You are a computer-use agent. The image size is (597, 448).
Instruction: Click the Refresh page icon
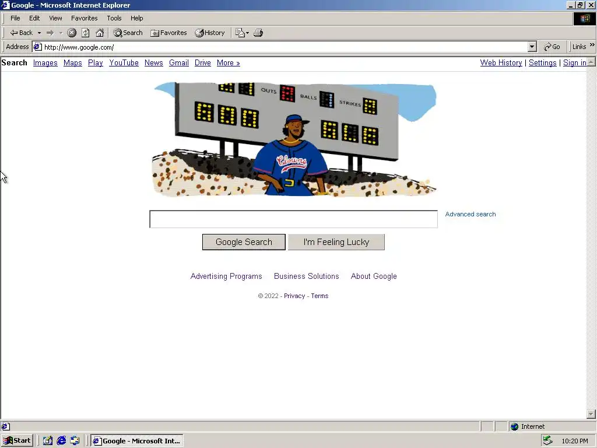pyautogui.click(x=86, y=33)
